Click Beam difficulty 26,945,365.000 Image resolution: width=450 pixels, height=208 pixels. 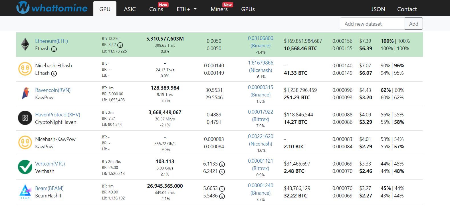pos(165,186)
